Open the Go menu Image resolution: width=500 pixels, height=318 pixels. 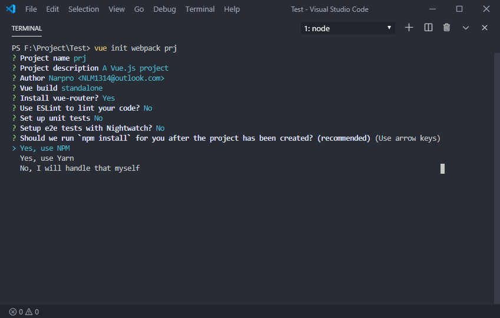click(x=139, y=9)
